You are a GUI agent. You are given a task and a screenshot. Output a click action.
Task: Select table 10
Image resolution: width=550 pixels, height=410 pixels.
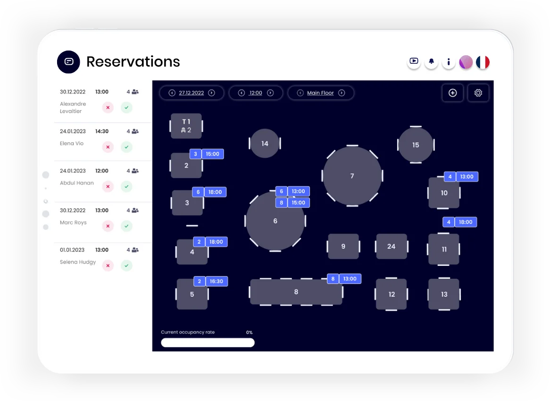444,193
